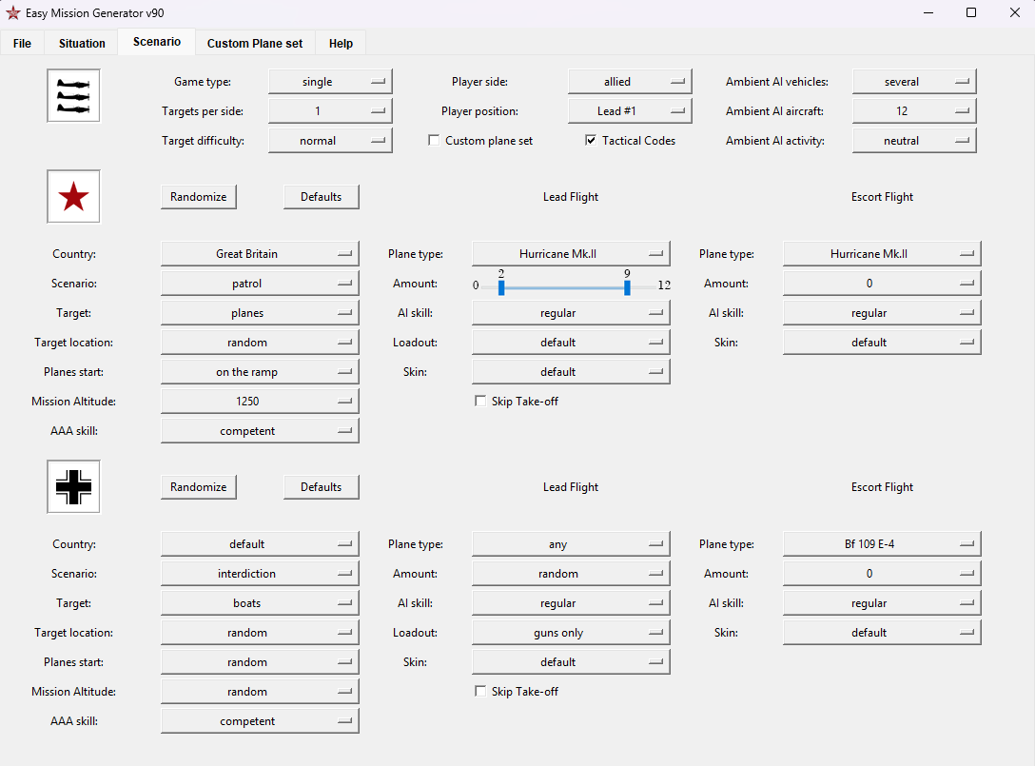Open axis Loadout dropdown guns only
Image resolution: width=1035 pixels, height=766 pixels.
click(571, 633)
